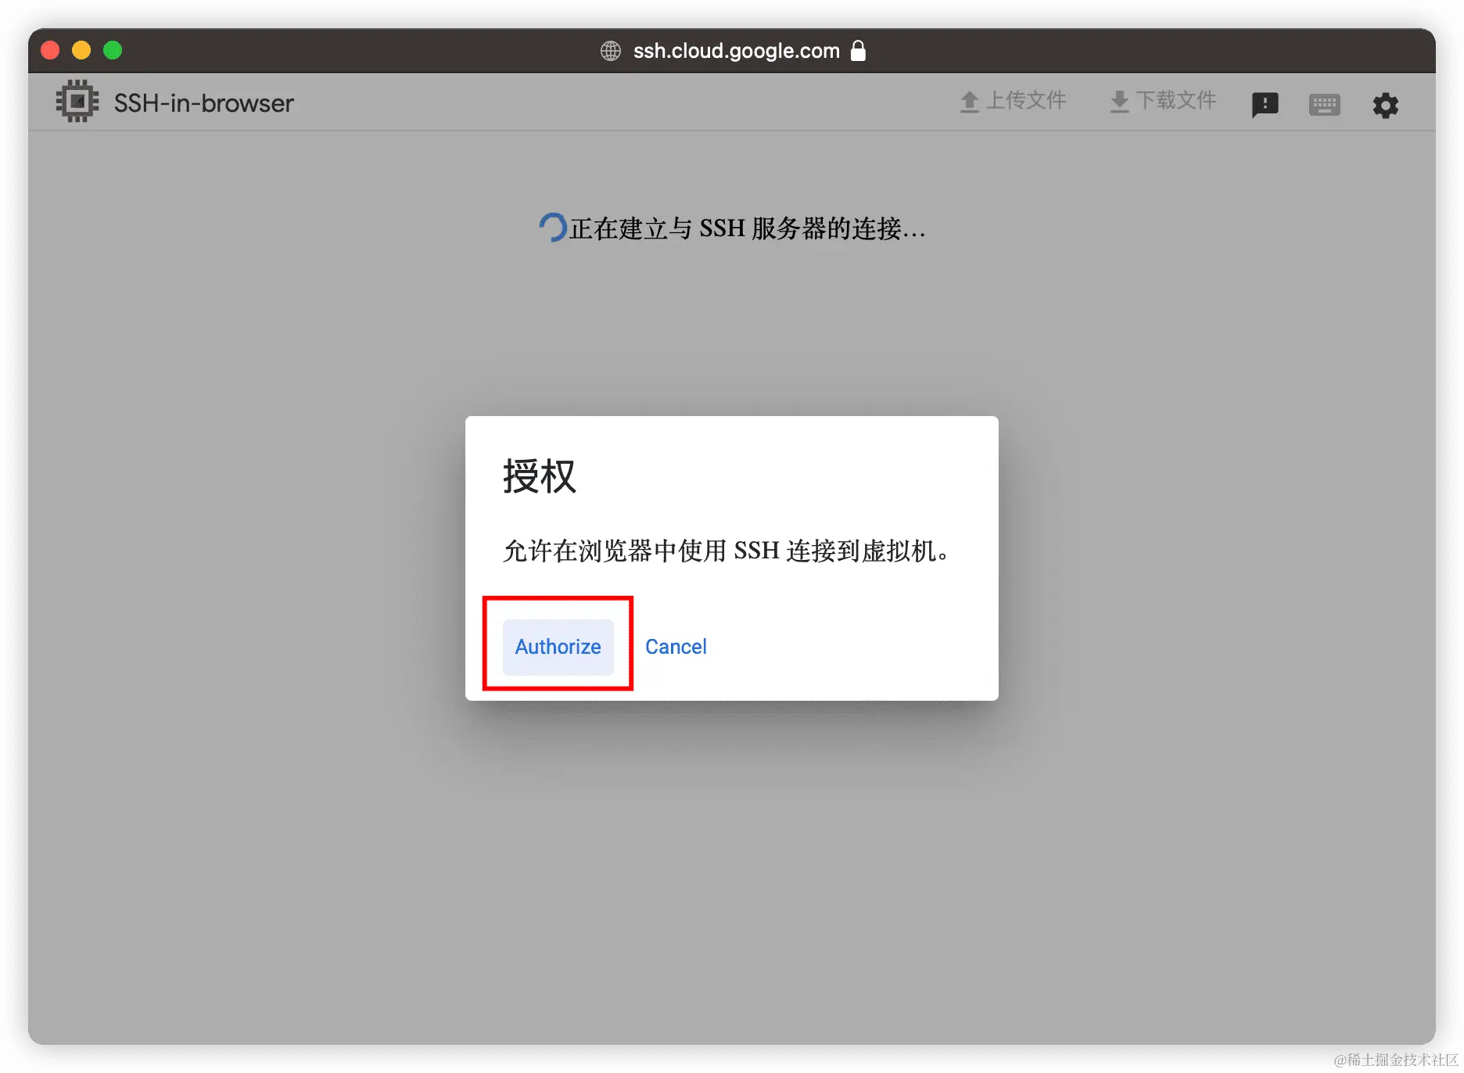Click the 允许在浏览器中使用 SSH message text
This screenshot has height=1073, width=1464.
[x=726, y=551]
